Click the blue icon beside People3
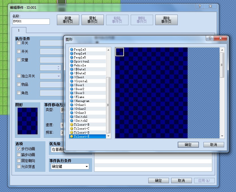This screenshot has width=236, height=192. coord(72,49)
